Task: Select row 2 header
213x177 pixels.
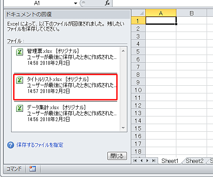Action: coord(138,29)
